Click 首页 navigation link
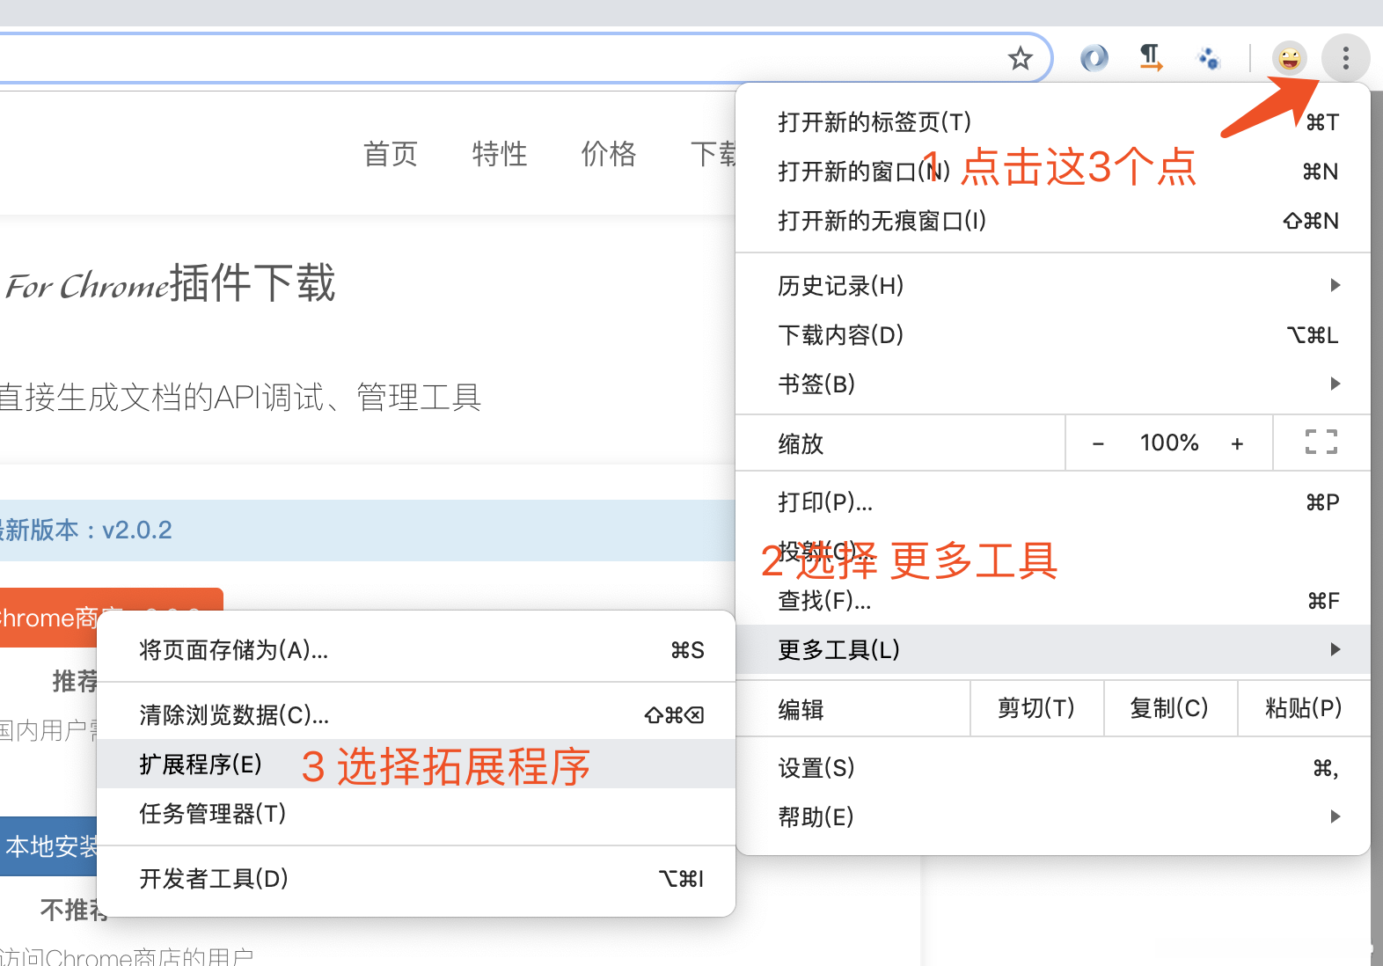This screenshot has width=1383, height=966. click(x=391, y=154)
